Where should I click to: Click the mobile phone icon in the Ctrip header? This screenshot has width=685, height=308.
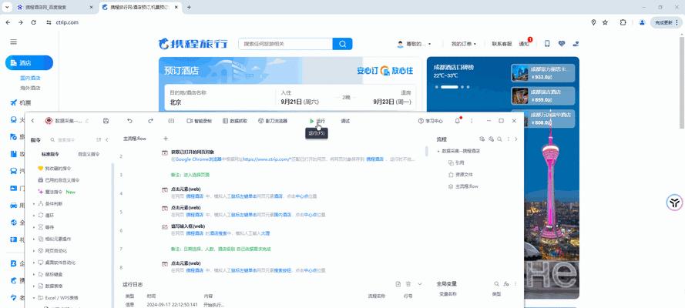pos(547,44)
